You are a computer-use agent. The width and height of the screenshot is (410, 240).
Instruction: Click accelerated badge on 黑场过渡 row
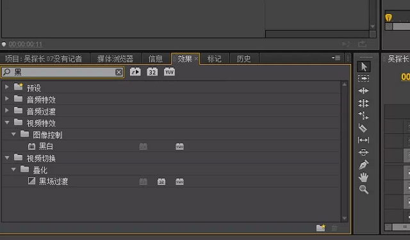click(x=143, y=182)
